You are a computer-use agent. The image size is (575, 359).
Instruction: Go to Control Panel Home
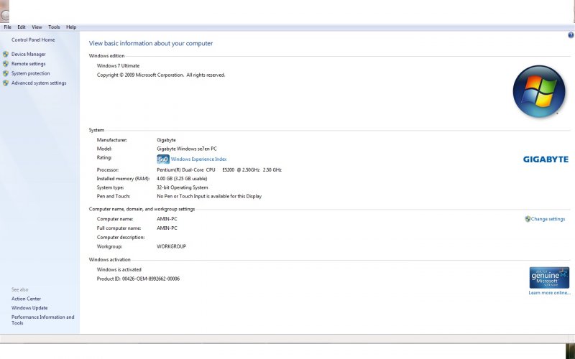click(x=33, y=40)
